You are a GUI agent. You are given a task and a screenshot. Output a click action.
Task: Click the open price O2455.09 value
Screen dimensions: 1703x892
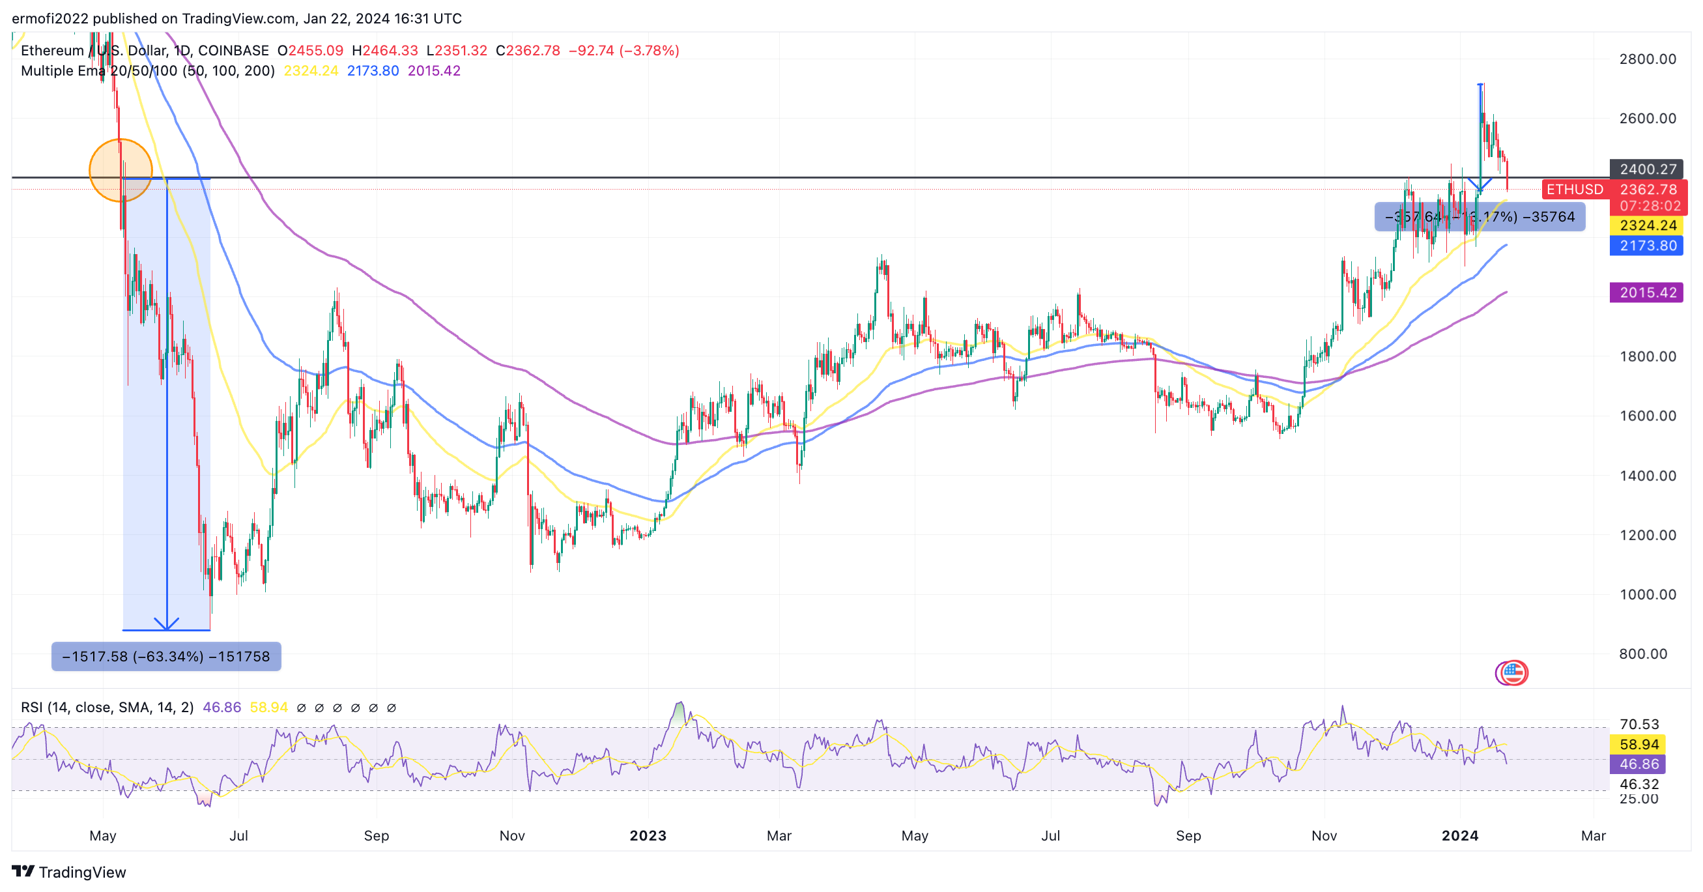(310, 50)
